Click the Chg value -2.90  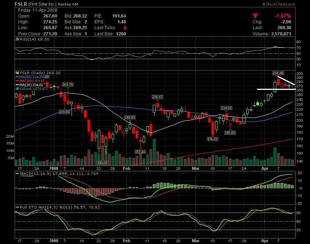coord(286,22)
